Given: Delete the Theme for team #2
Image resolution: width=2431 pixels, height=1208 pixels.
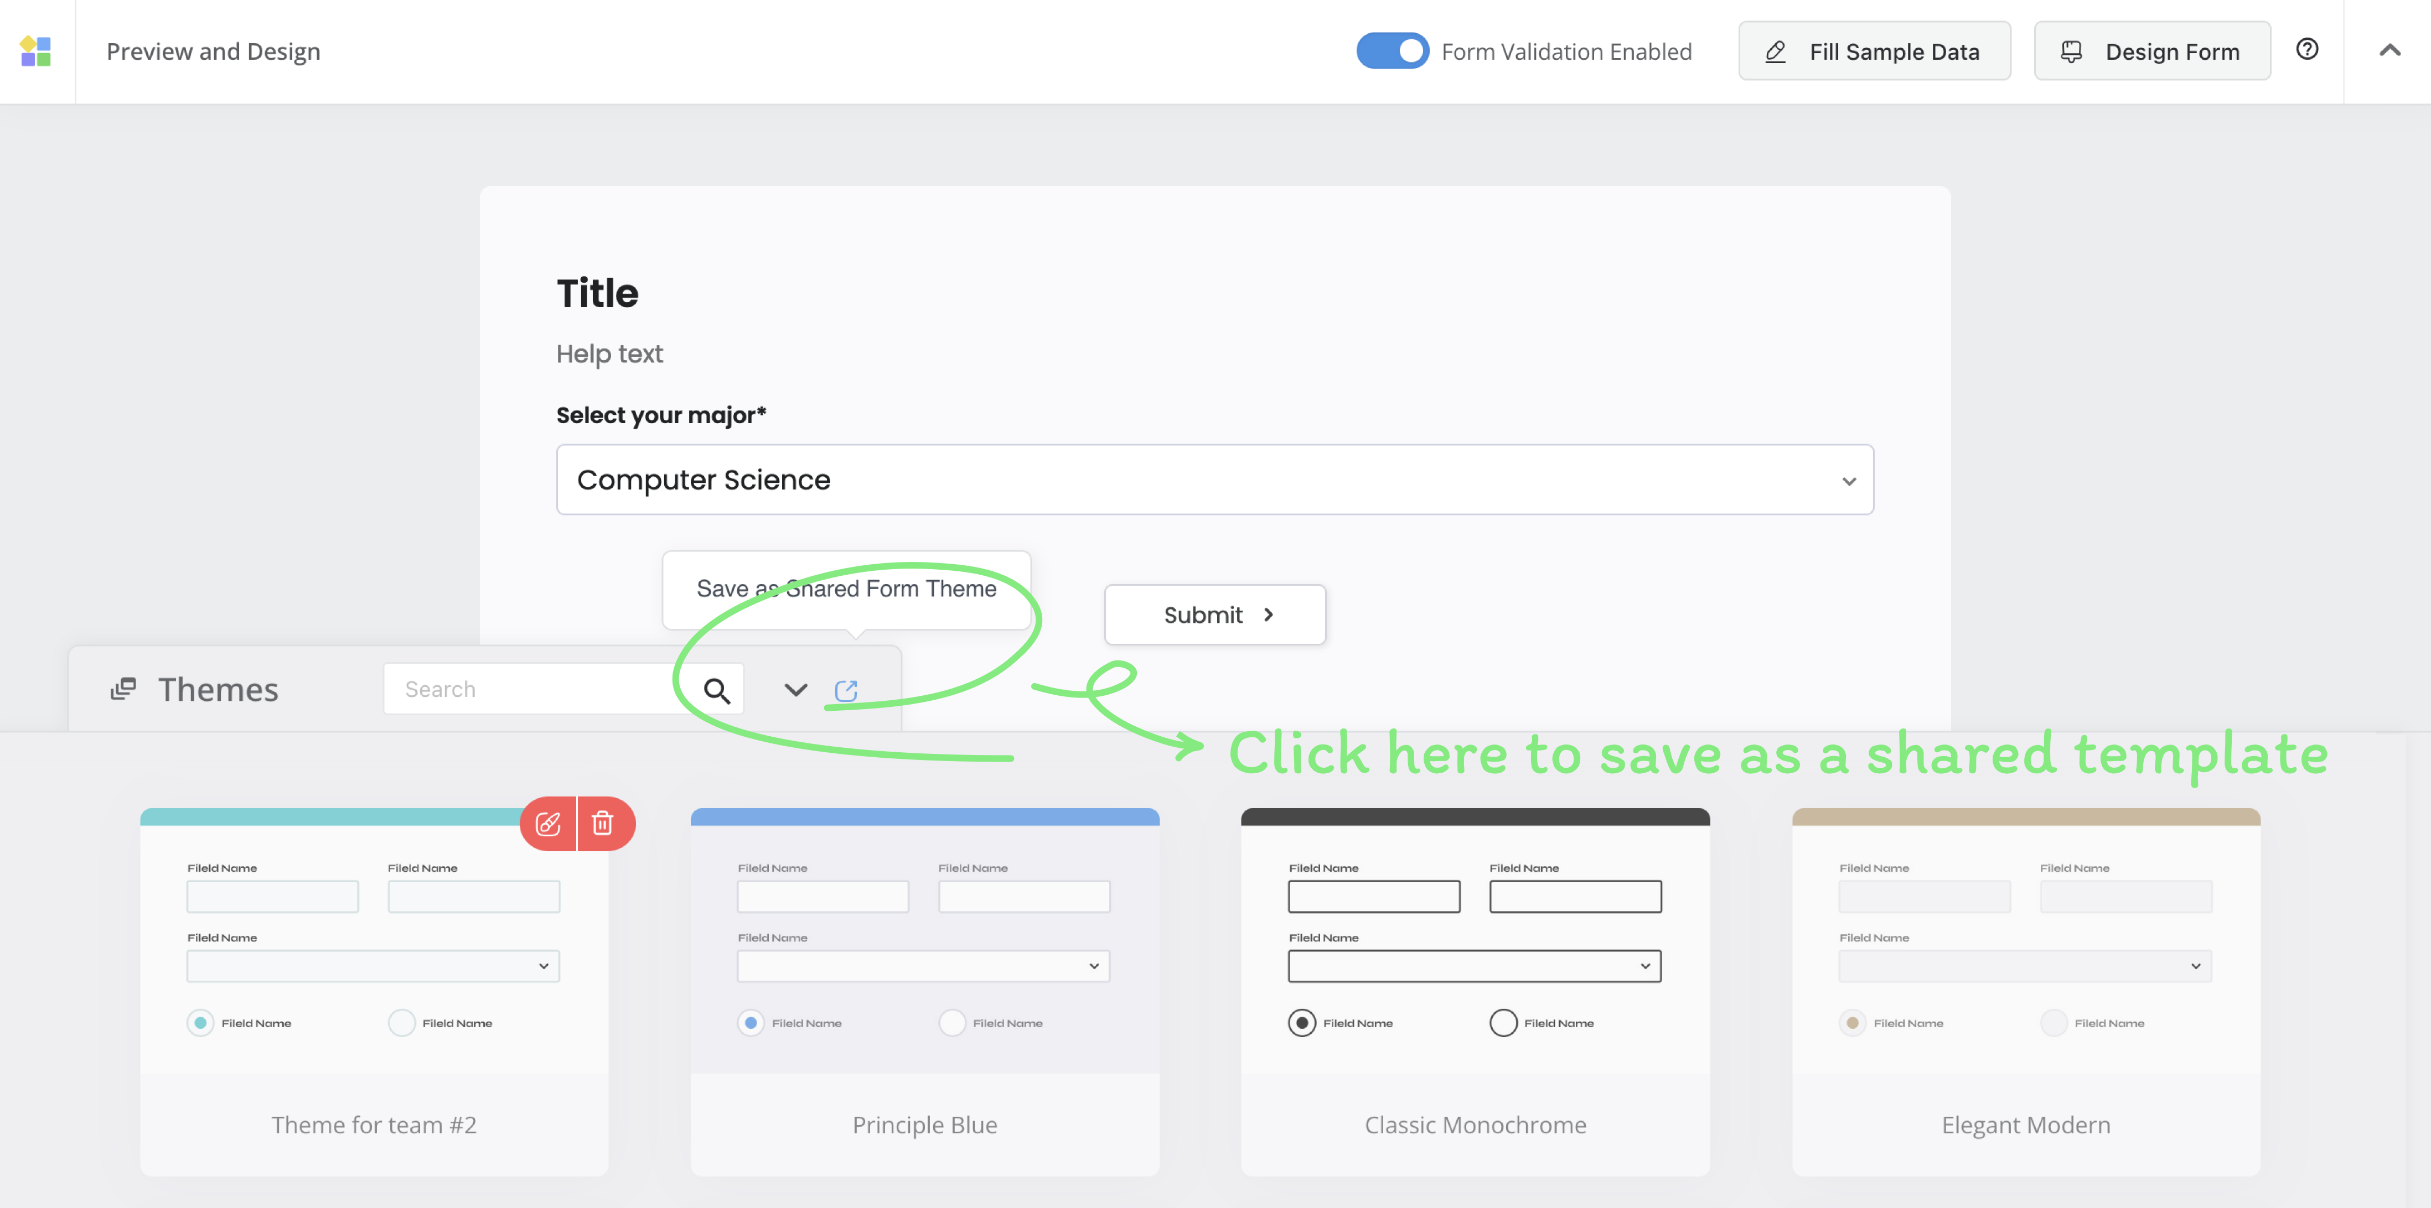Looking at the screenshot, I should (x=603, y=823).
